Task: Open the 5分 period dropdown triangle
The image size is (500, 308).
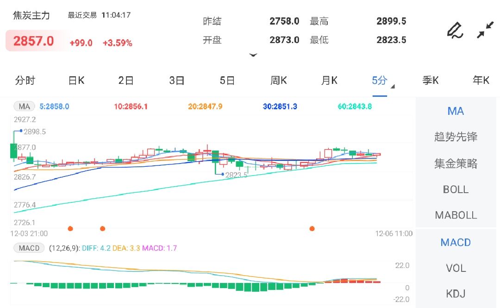Action: pyautogui.click(x=393, y=87)
